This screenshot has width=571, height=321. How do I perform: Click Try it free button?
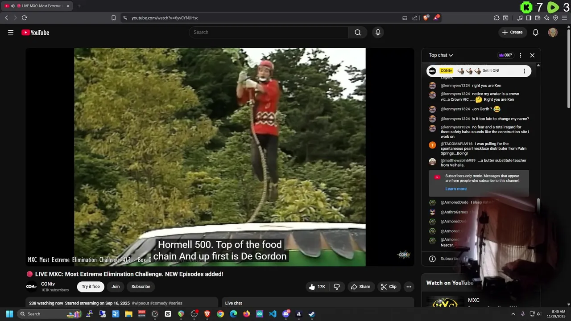[91, 287]
